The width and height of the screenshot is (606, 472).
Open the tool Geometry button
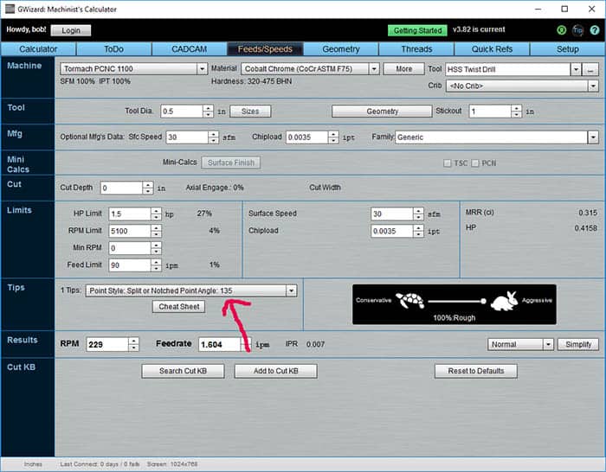(382, 112)
